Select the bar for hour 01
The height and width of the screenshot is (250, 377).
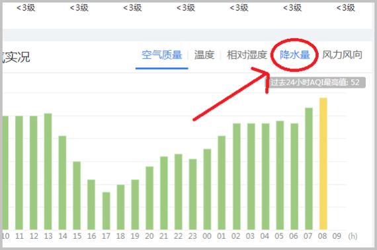222,183
